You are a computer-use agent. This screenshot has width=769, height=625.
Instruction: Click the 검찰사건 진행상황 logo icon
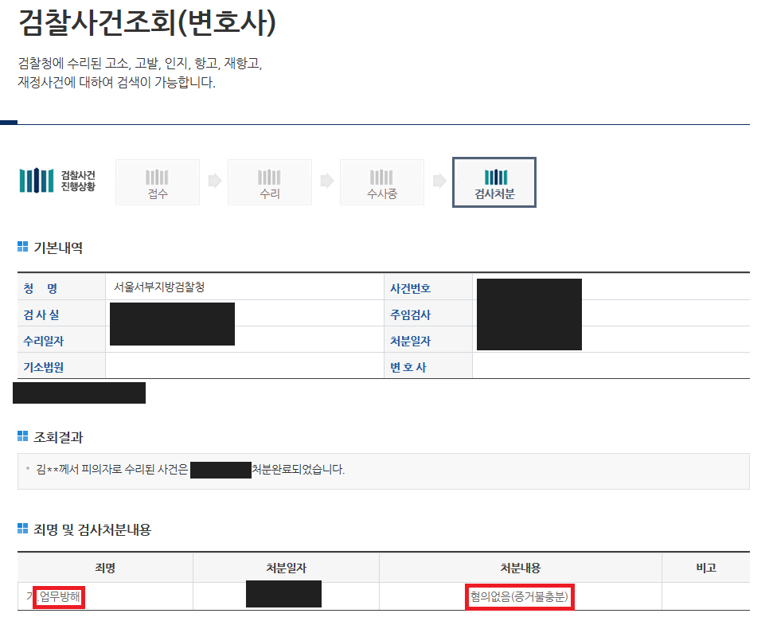tap(35, 182)
